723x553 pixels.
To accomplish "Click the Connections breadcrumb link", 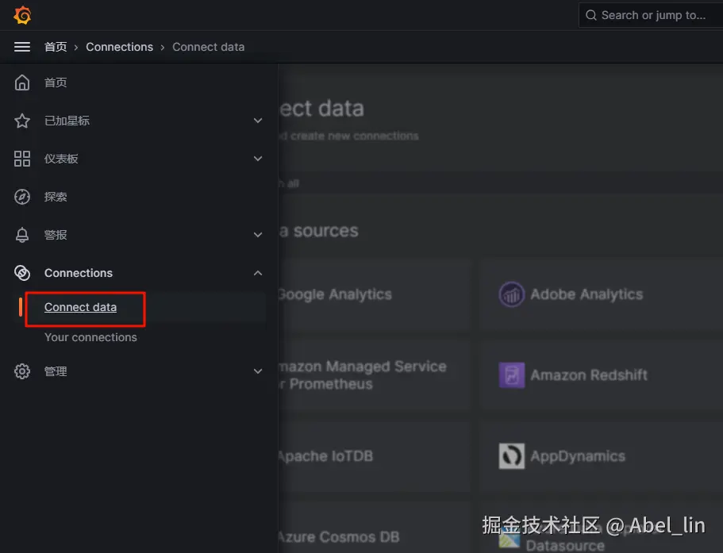I will coord(119,47).
